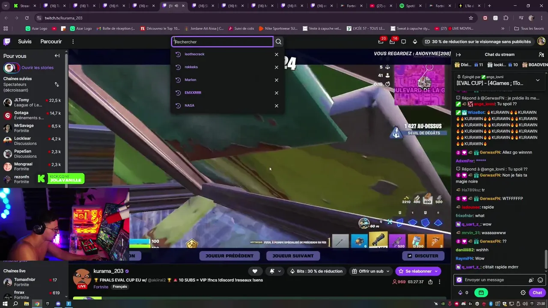The height and width of the screenshot is (308, 548).
Task: Click the Twitch home logo
Action: click(7, 41)
